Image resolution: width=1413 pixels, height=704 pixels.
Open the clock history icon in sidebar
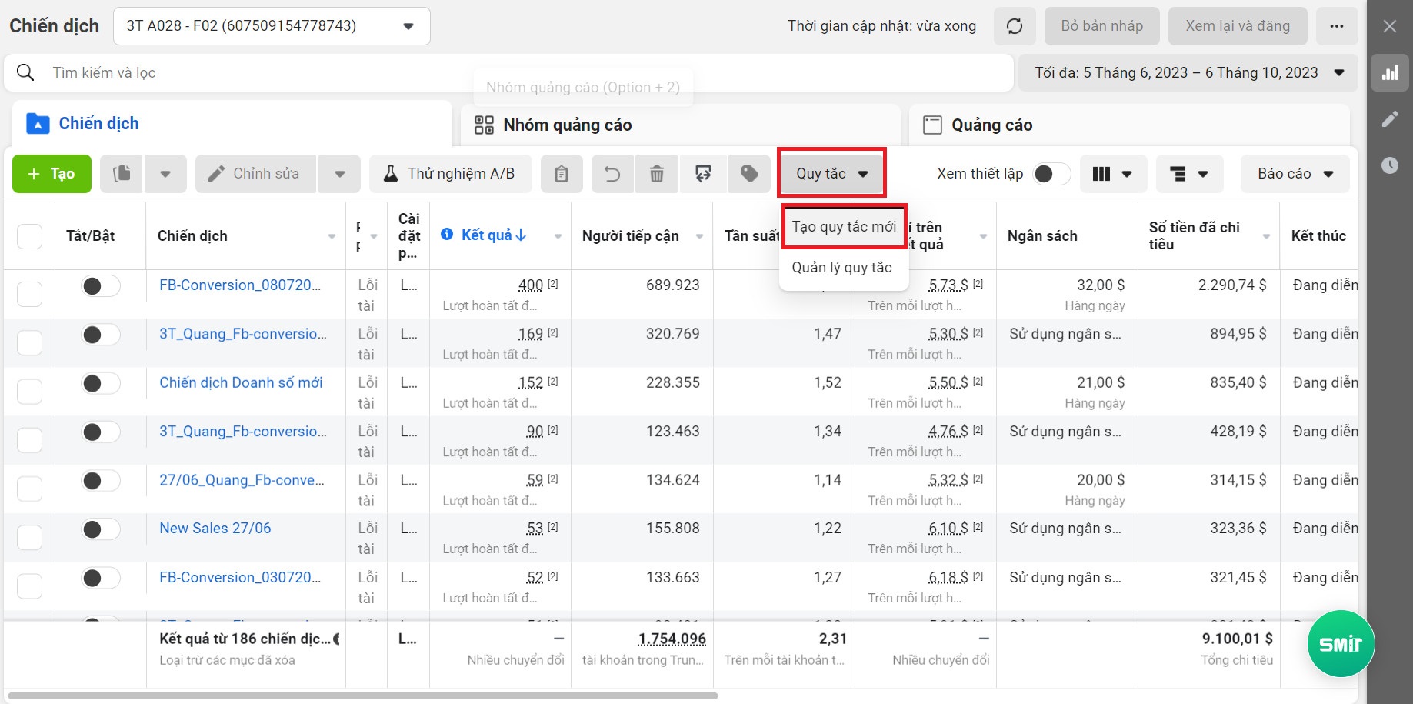1390,165
